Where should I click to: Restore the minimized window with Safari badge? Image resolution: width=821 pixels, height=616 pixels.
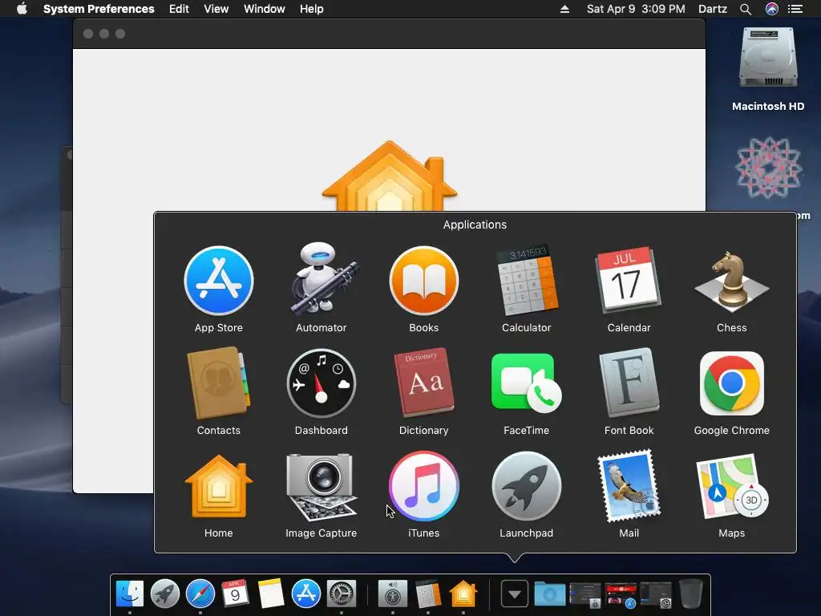[x=621, y=595]
